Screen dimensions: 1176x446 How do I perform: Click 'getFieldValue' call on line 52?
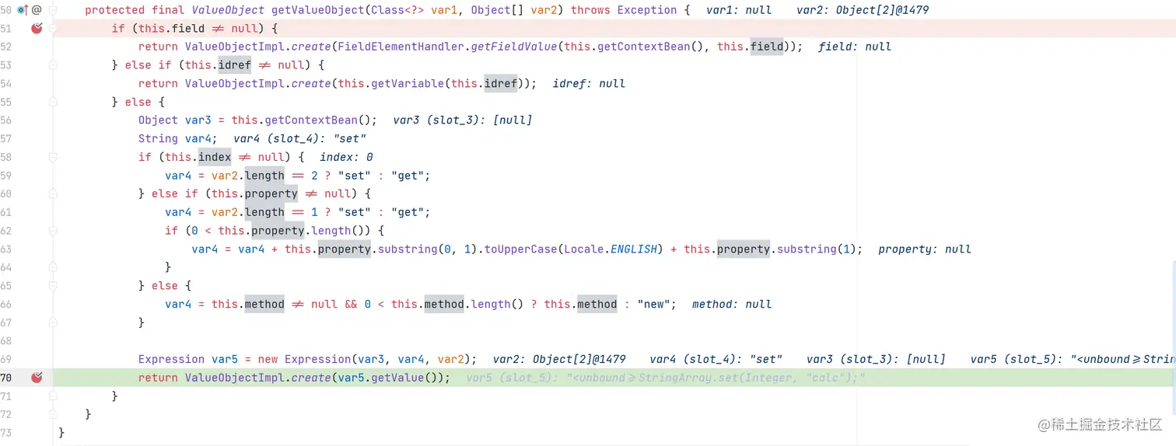(x=514, y=47)
